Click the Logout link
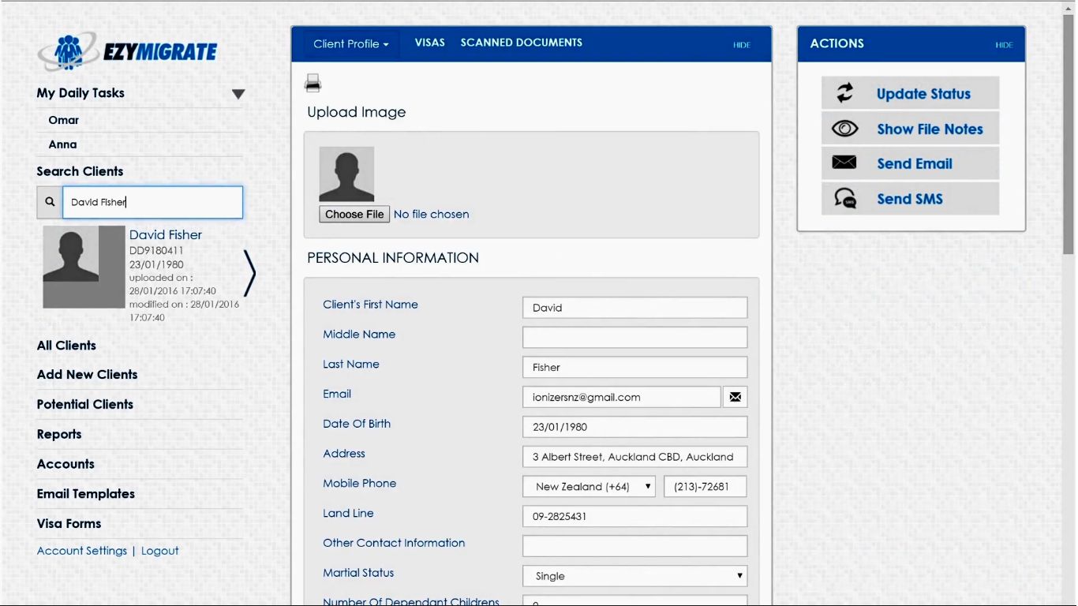 pos(160,551)
